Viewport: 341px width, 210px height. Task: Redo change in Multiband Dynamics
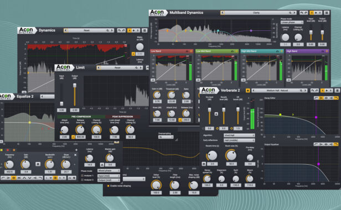[x=306, y=13]
